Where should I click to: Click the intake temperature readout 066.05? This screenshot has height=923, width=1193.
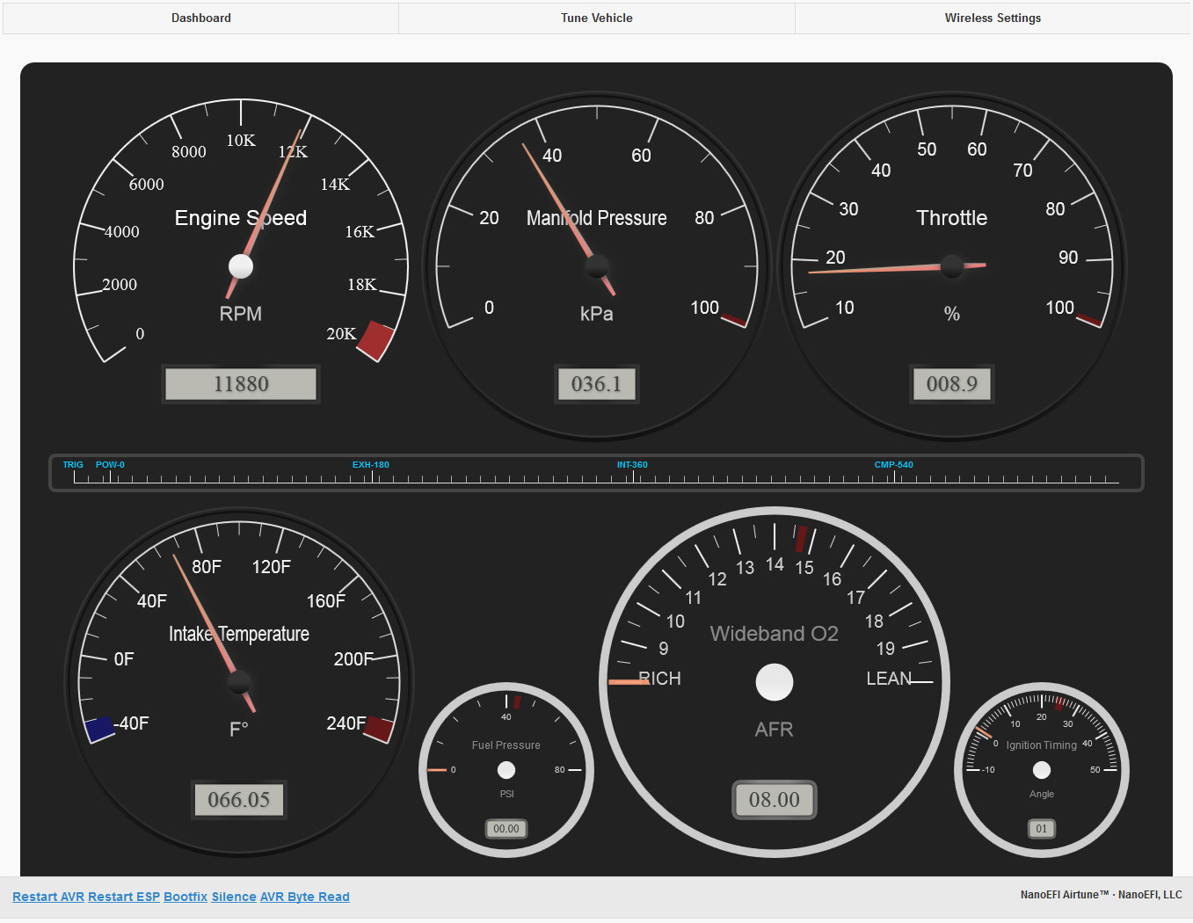point(239,800)
